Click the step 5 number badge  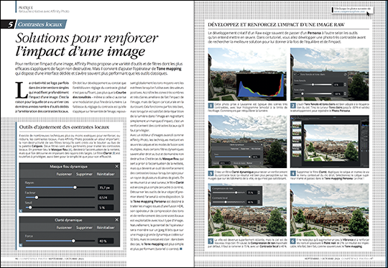tap(211, 241)
